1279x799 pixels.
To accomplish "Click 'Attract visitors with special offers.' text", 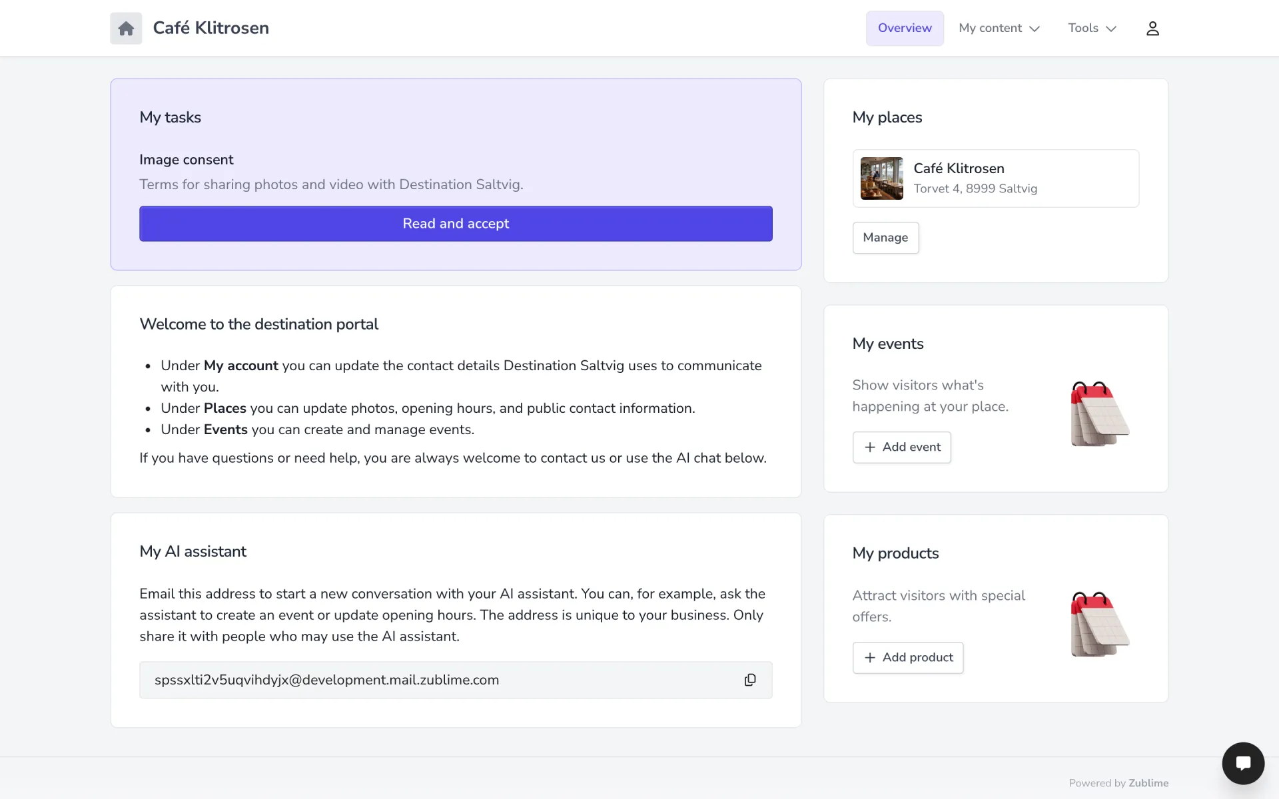I will coord(939,606).
